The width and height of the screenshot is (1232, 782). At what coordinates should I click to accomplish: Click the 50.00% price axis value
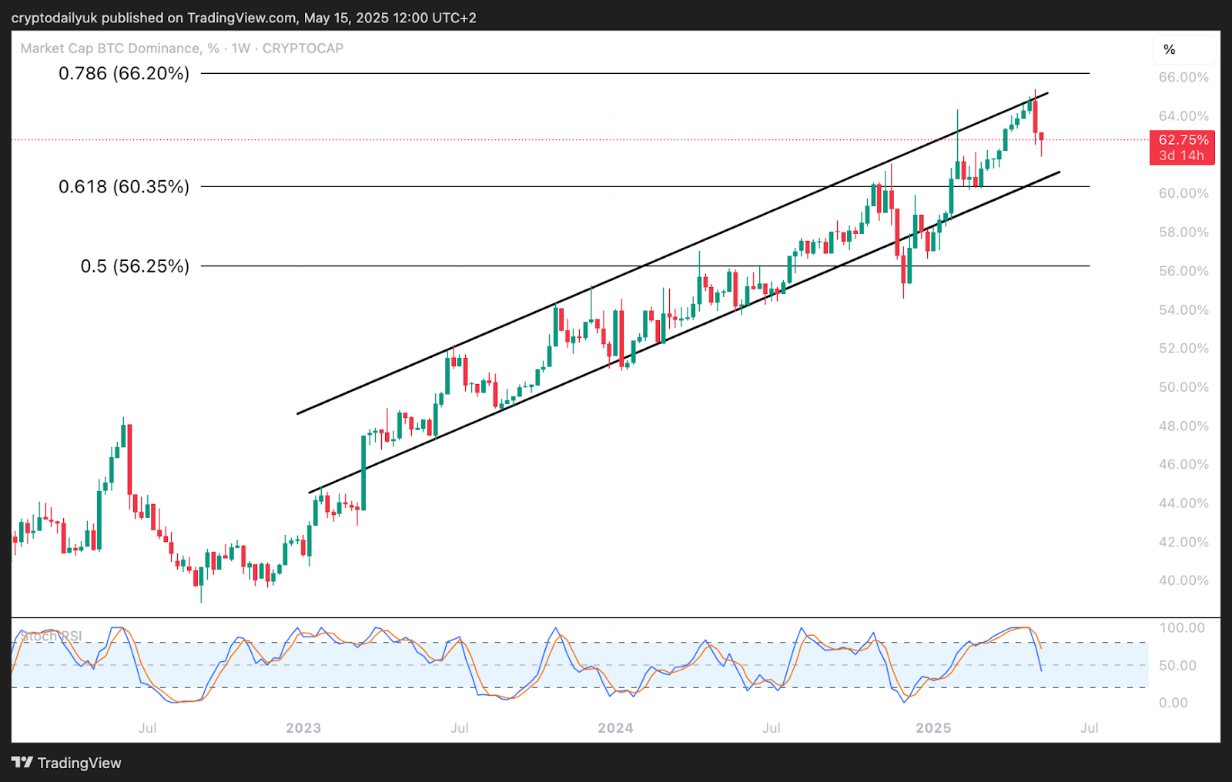click(1183, 387)
